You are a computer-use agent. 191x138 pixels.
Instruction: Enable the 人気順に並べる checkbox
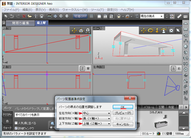[17, 123]
